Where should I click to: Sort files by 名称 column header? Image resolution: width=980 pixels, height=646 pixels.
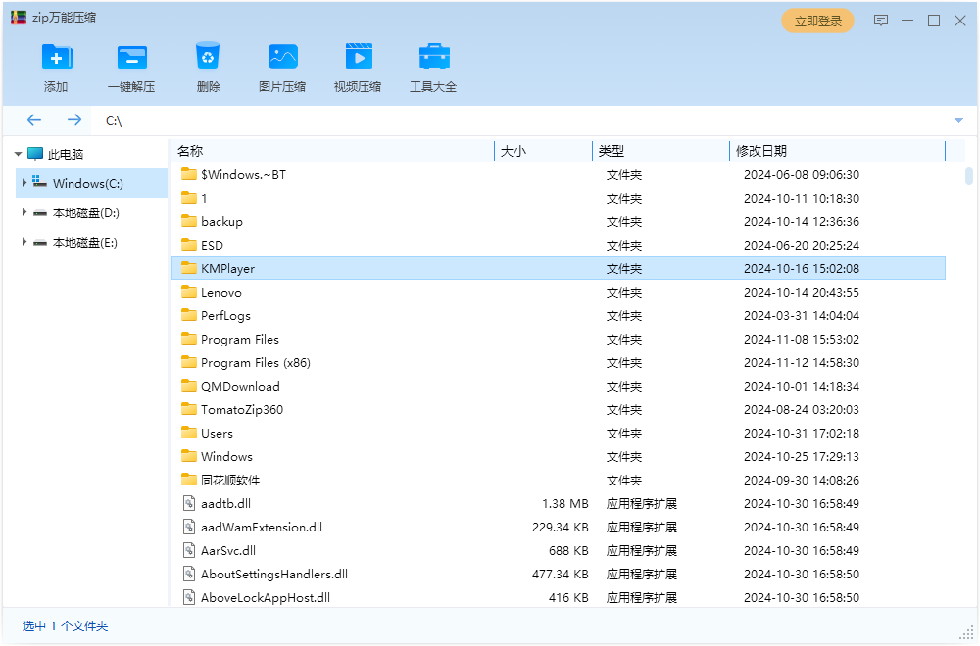[x=190, y=151]
